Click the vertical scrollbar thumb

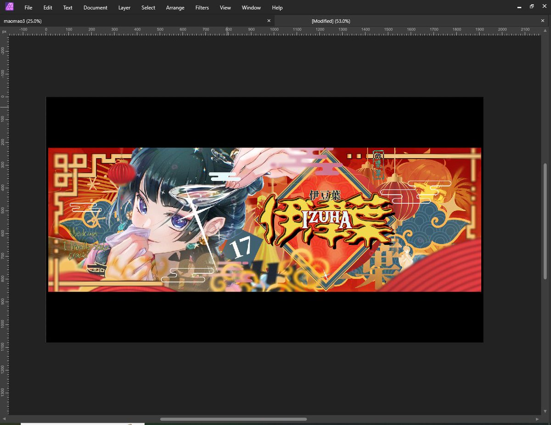click(545, 222)
